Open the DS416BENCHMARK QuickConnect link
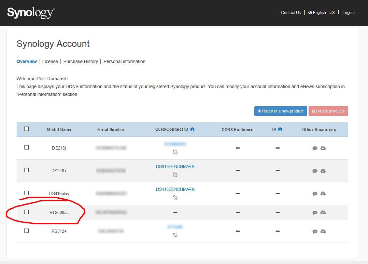 point(175,189)
